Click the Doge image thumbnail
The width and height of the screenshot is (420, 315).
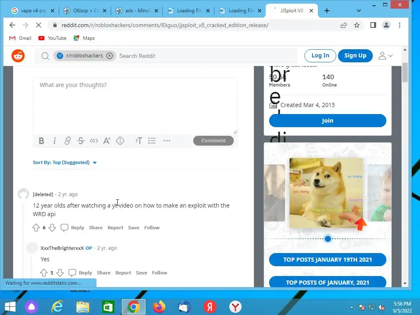pos(326,193)
